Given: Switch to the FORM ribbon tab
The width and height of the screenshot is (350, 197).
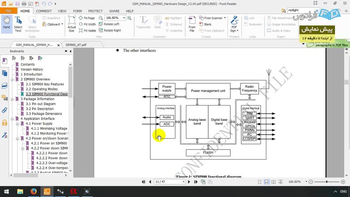Looking at the screenshot, I should [77, 11].
